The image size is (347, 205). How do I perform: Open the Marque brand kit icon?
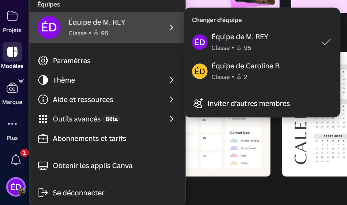click(x=13, y=88)
